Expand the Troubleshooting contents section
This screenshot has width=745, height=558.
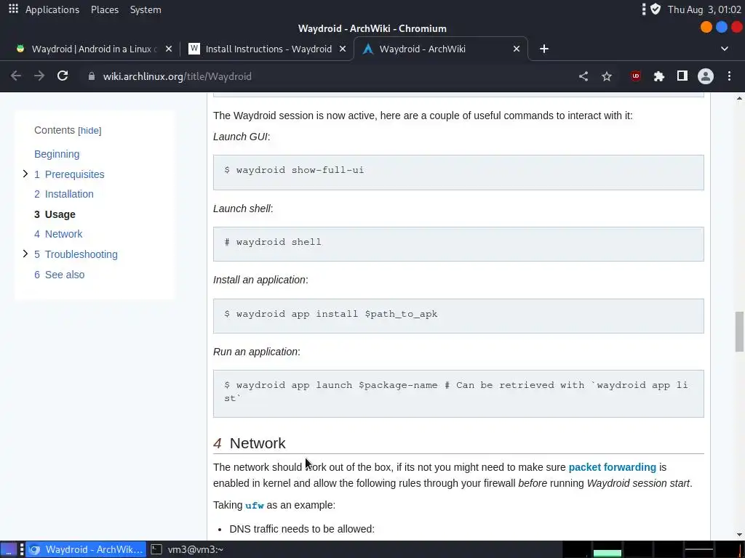tap(25, 254)
